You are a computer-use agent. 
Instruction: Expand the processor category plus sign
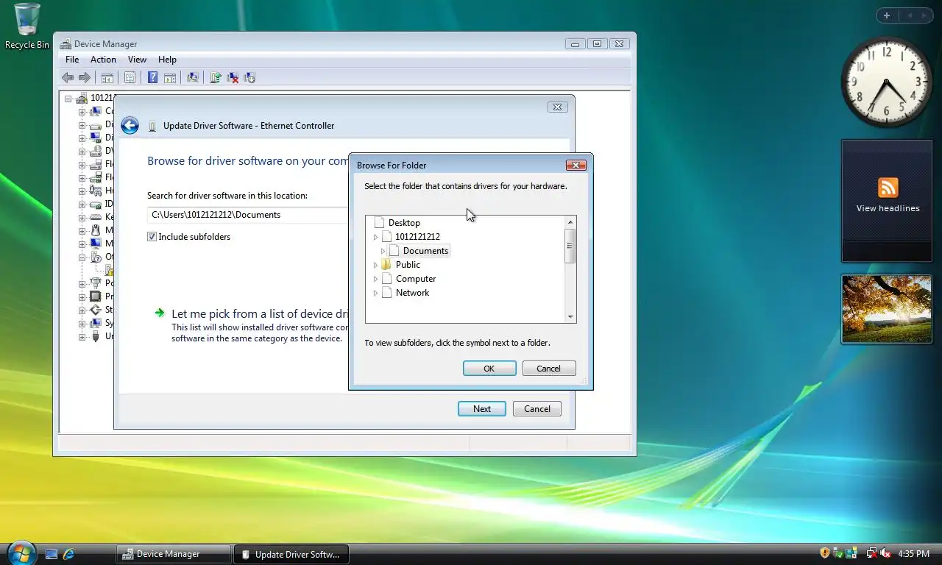(x=82, y=296)
